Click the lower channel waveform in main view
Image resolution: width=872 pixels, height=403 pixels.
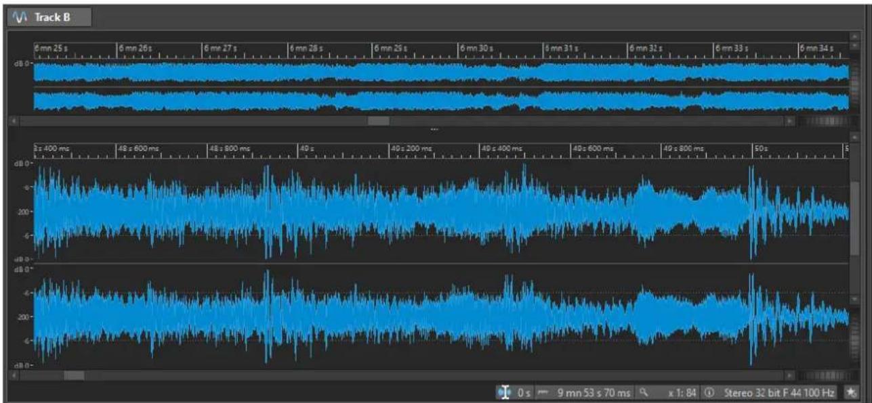(441, 316)
